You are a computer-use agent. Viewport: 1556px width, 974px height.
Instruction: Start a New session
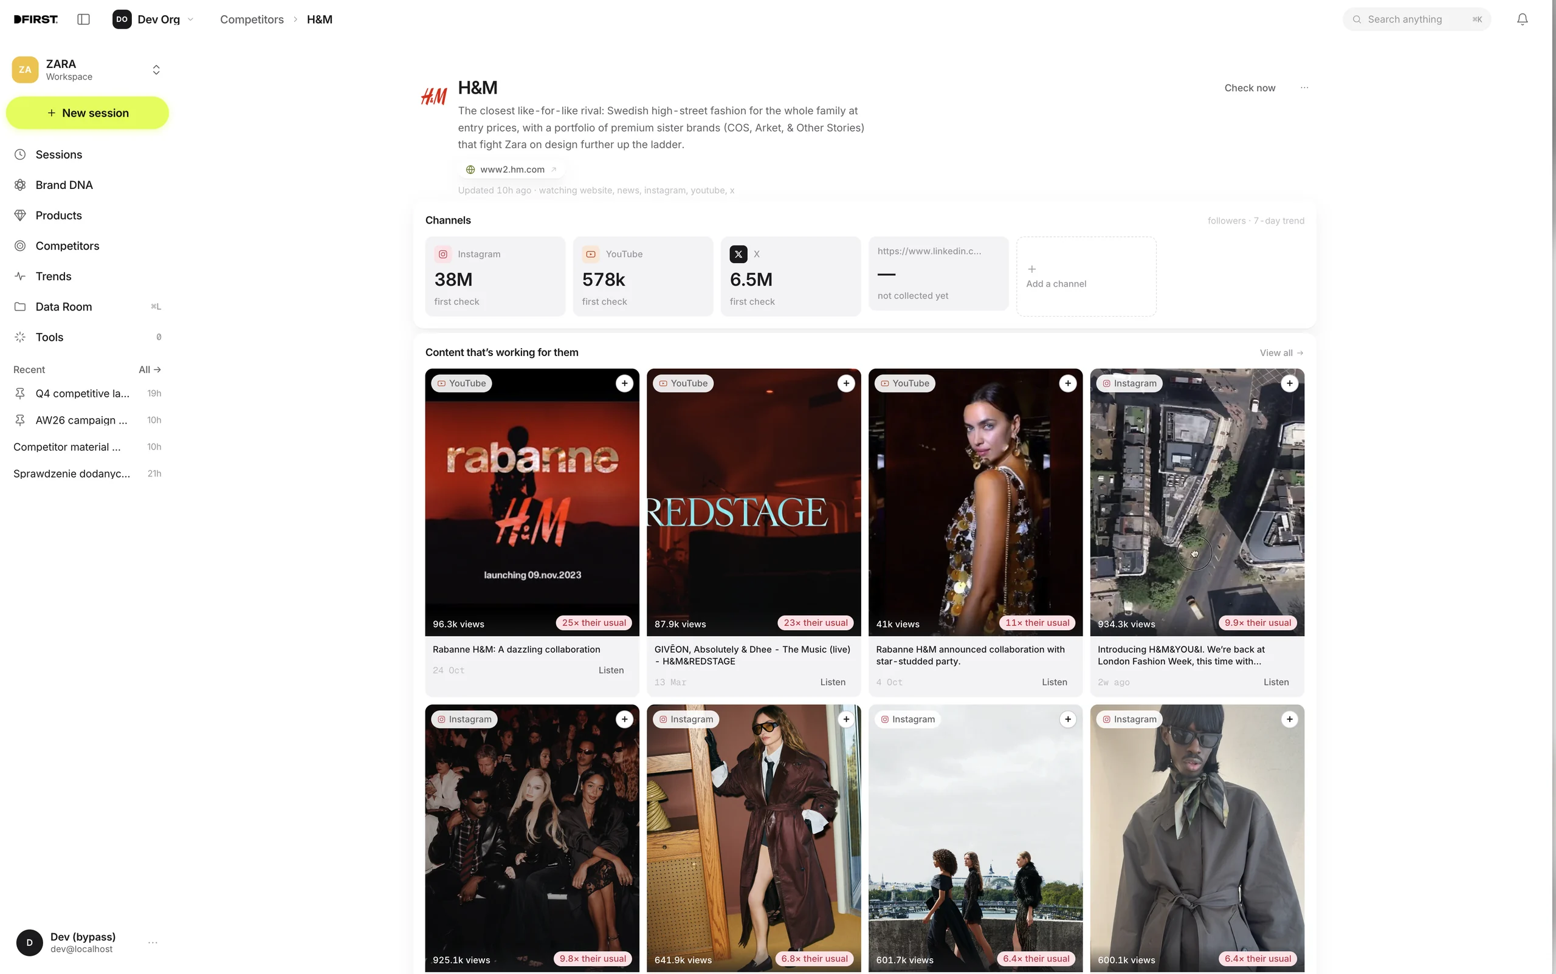click(88, 113)
